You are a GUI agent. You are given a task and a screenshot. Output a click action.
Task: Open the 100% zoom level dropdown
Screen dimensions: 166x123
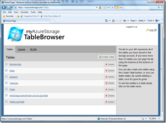159,119
